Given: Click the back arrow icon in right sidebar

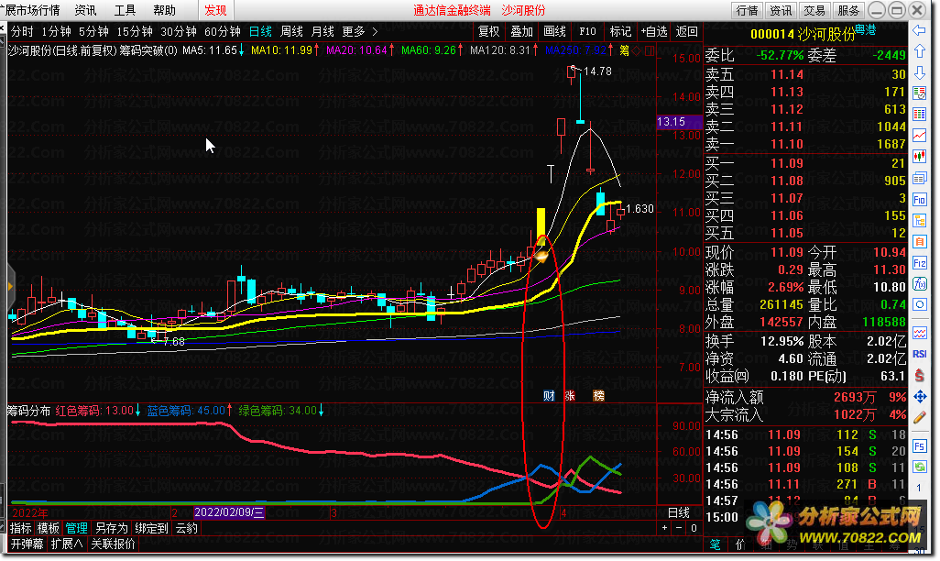Looking at the screenshot, I should pos(919,30).
